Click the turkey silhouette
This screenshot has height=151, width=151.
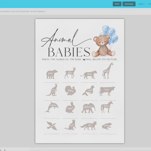(70, 91)
